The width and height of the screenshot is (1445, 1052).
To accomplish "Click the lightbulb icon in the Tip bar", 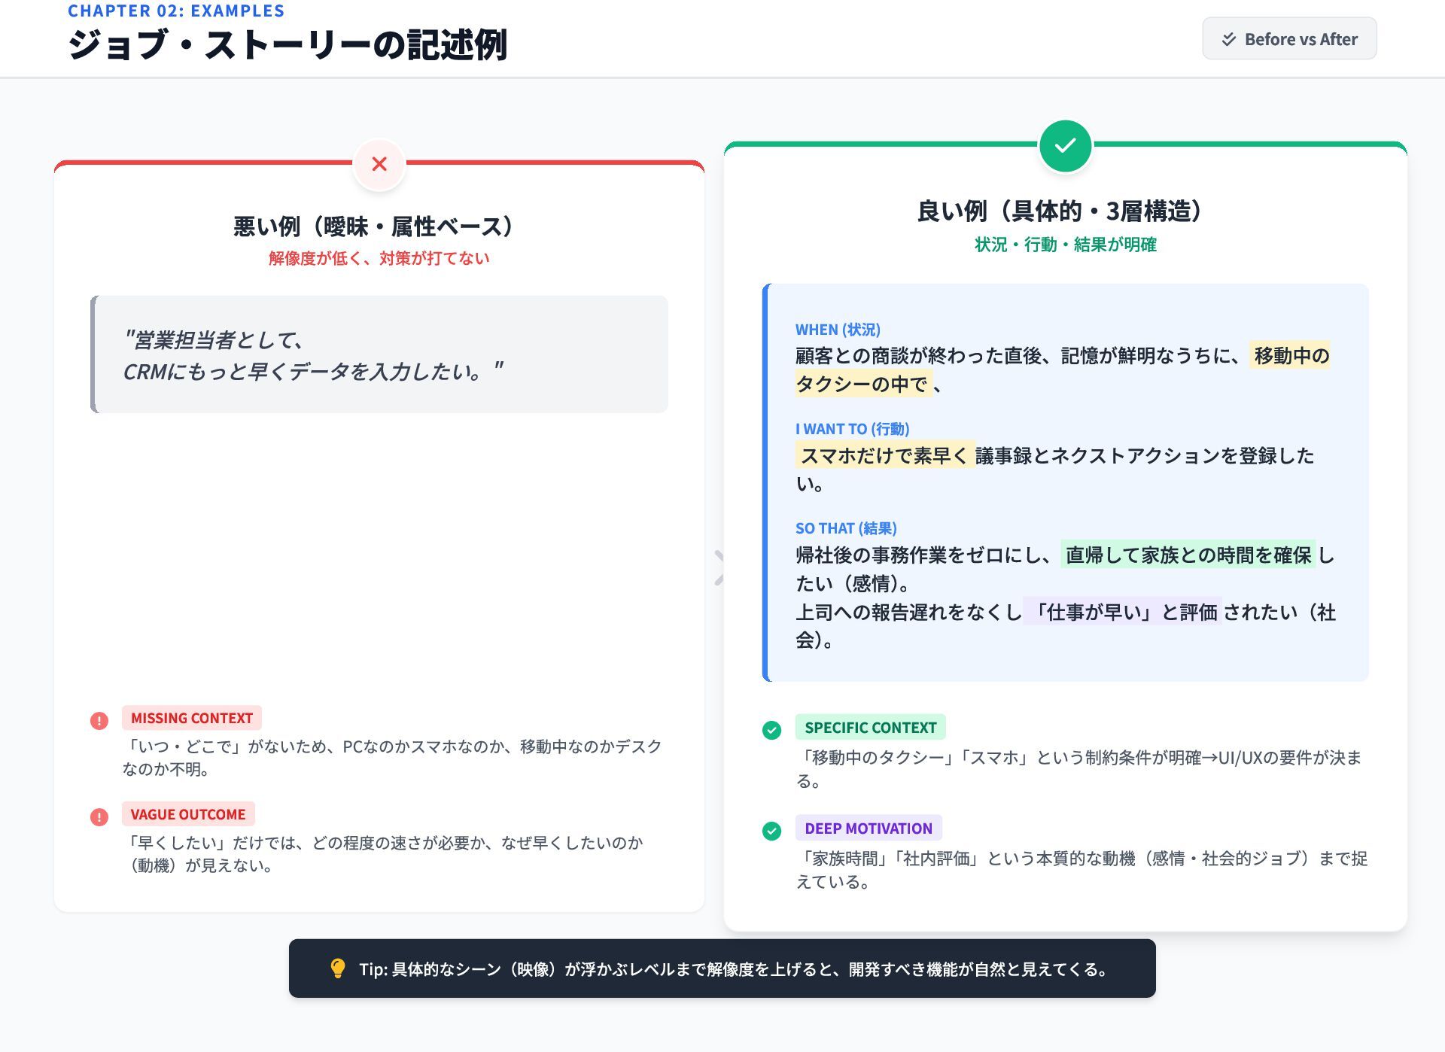I will tap(338, 968).
